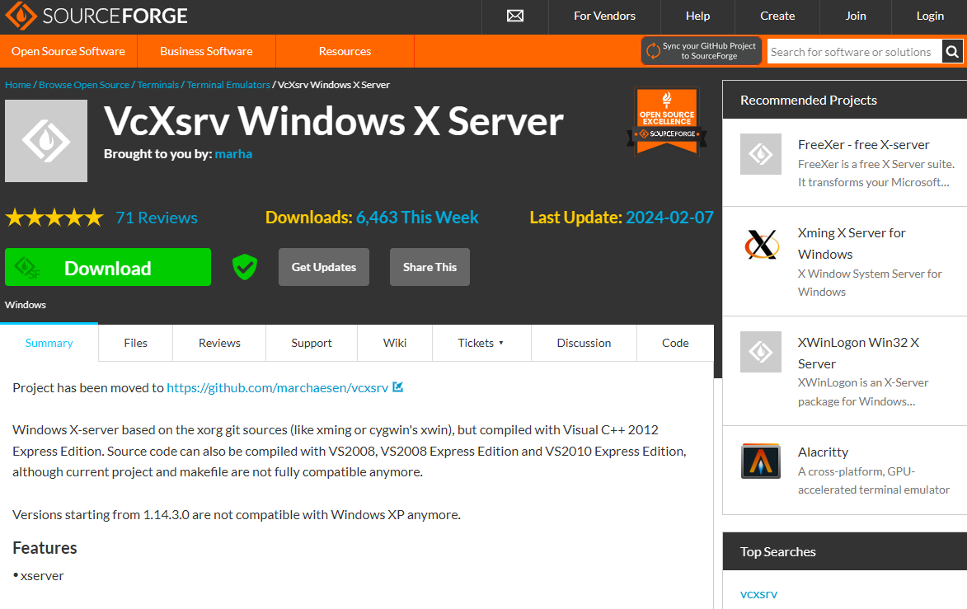Switch to the Reviews tab
The image size is (967, 609).
[x=219, y=343]
